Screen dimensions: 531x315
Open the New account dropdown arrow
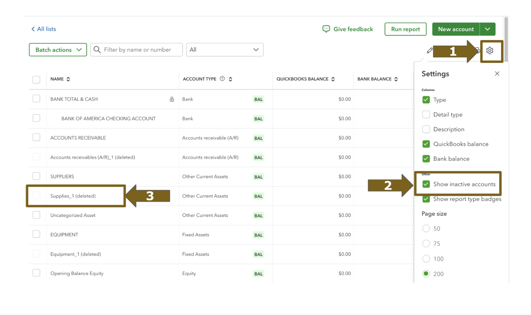pyautogui.click(x=487, y=29)
